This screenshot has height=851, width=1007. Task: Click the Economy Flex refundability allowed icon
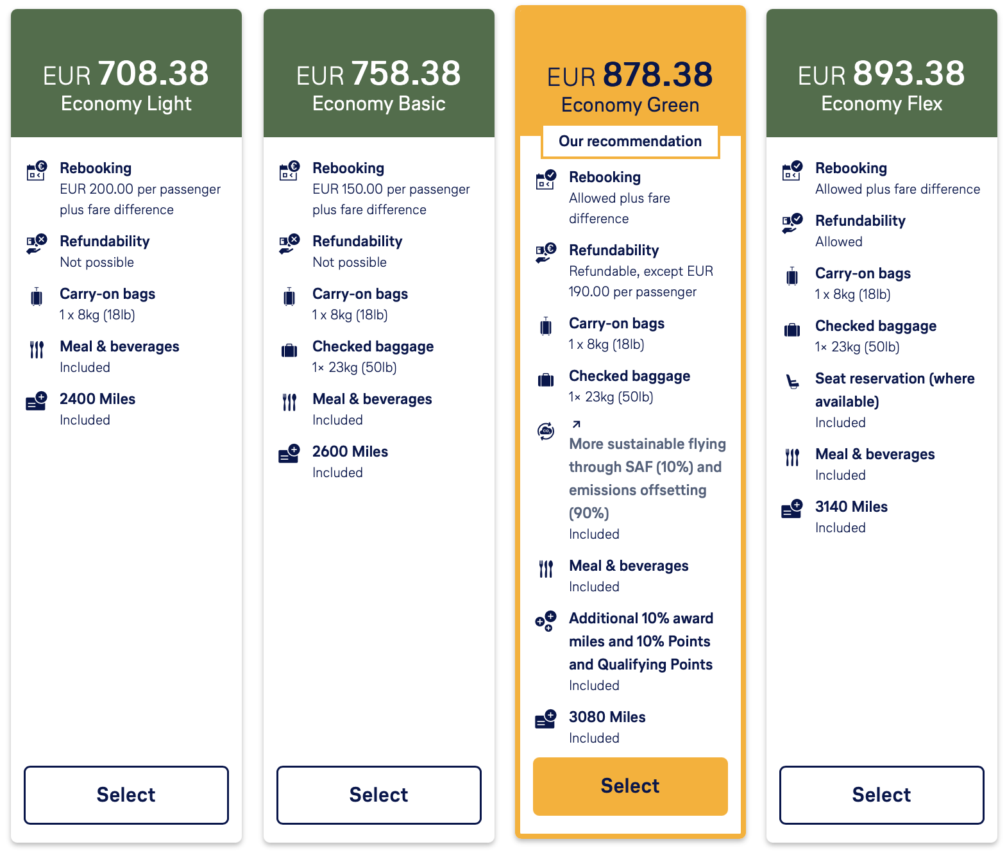pos(792,223)
